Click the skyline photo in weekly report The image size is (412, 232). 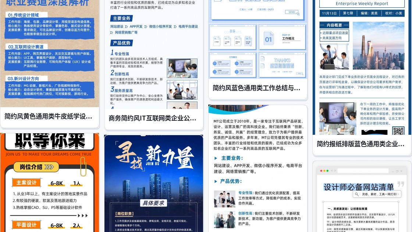coord(379,46)
